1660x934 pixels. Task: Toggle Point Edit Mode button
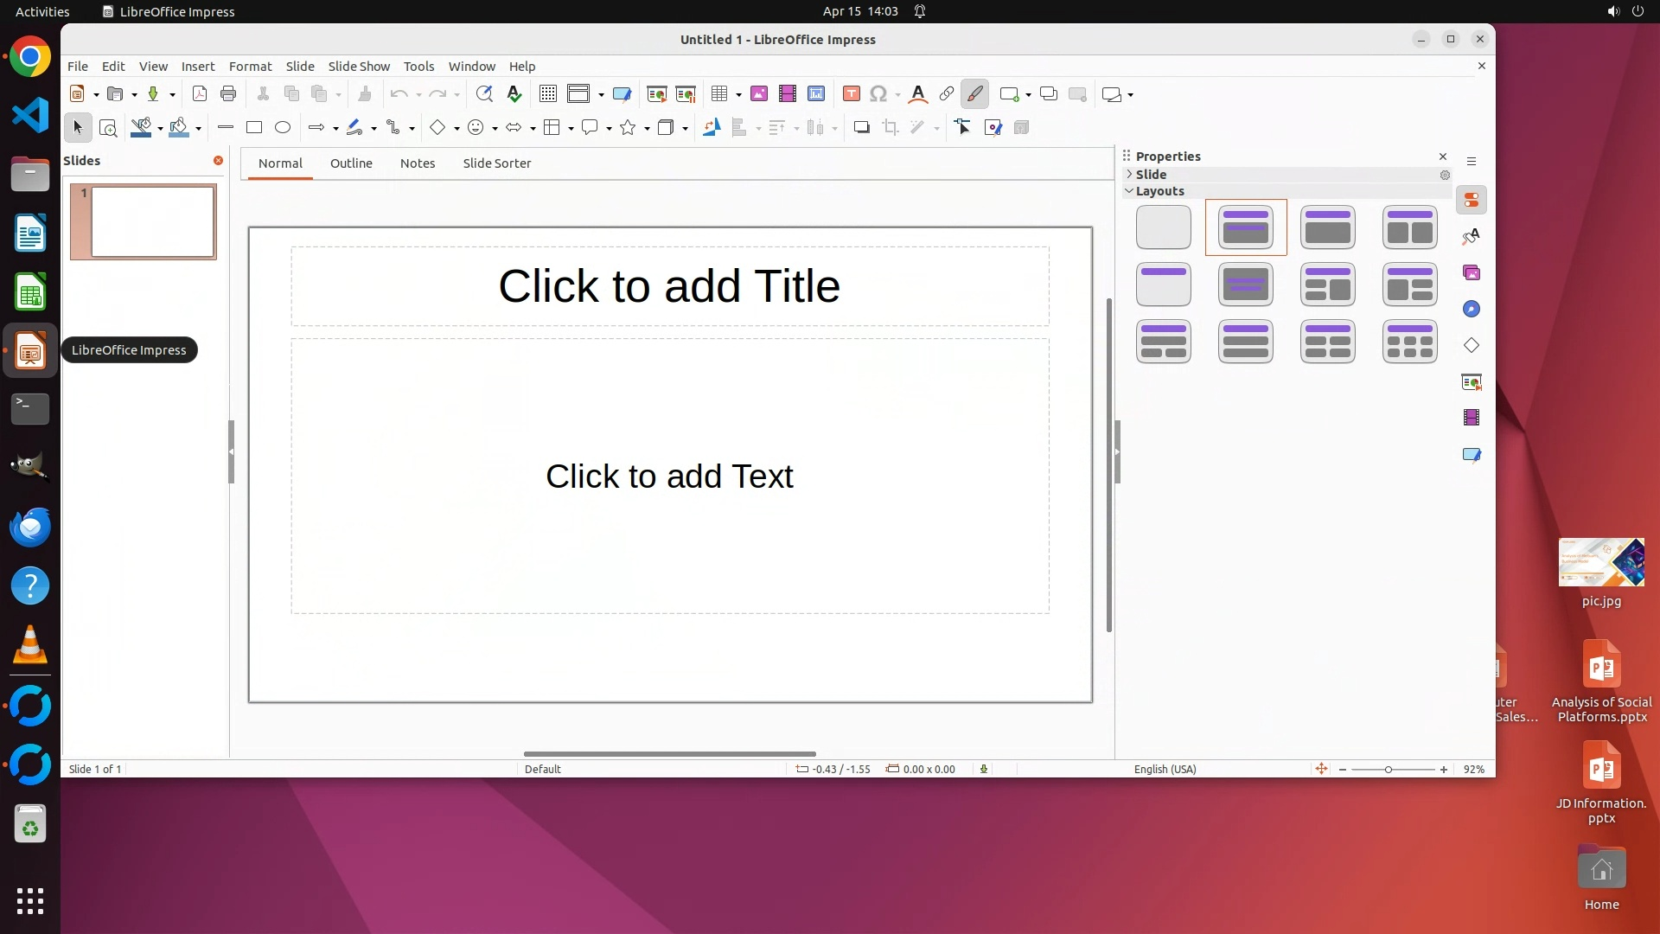[x=963, y=128]
